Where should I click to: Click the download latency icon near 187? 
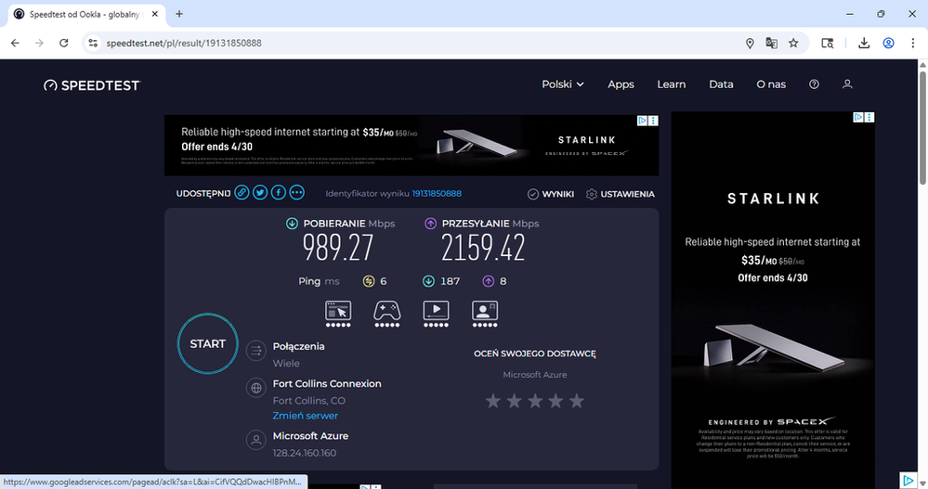pyautogui.click(x=428, y=281)
